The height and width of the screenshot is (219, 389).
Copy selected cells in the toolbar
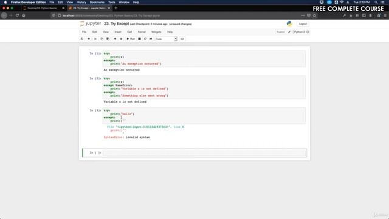tap(102, 39)
